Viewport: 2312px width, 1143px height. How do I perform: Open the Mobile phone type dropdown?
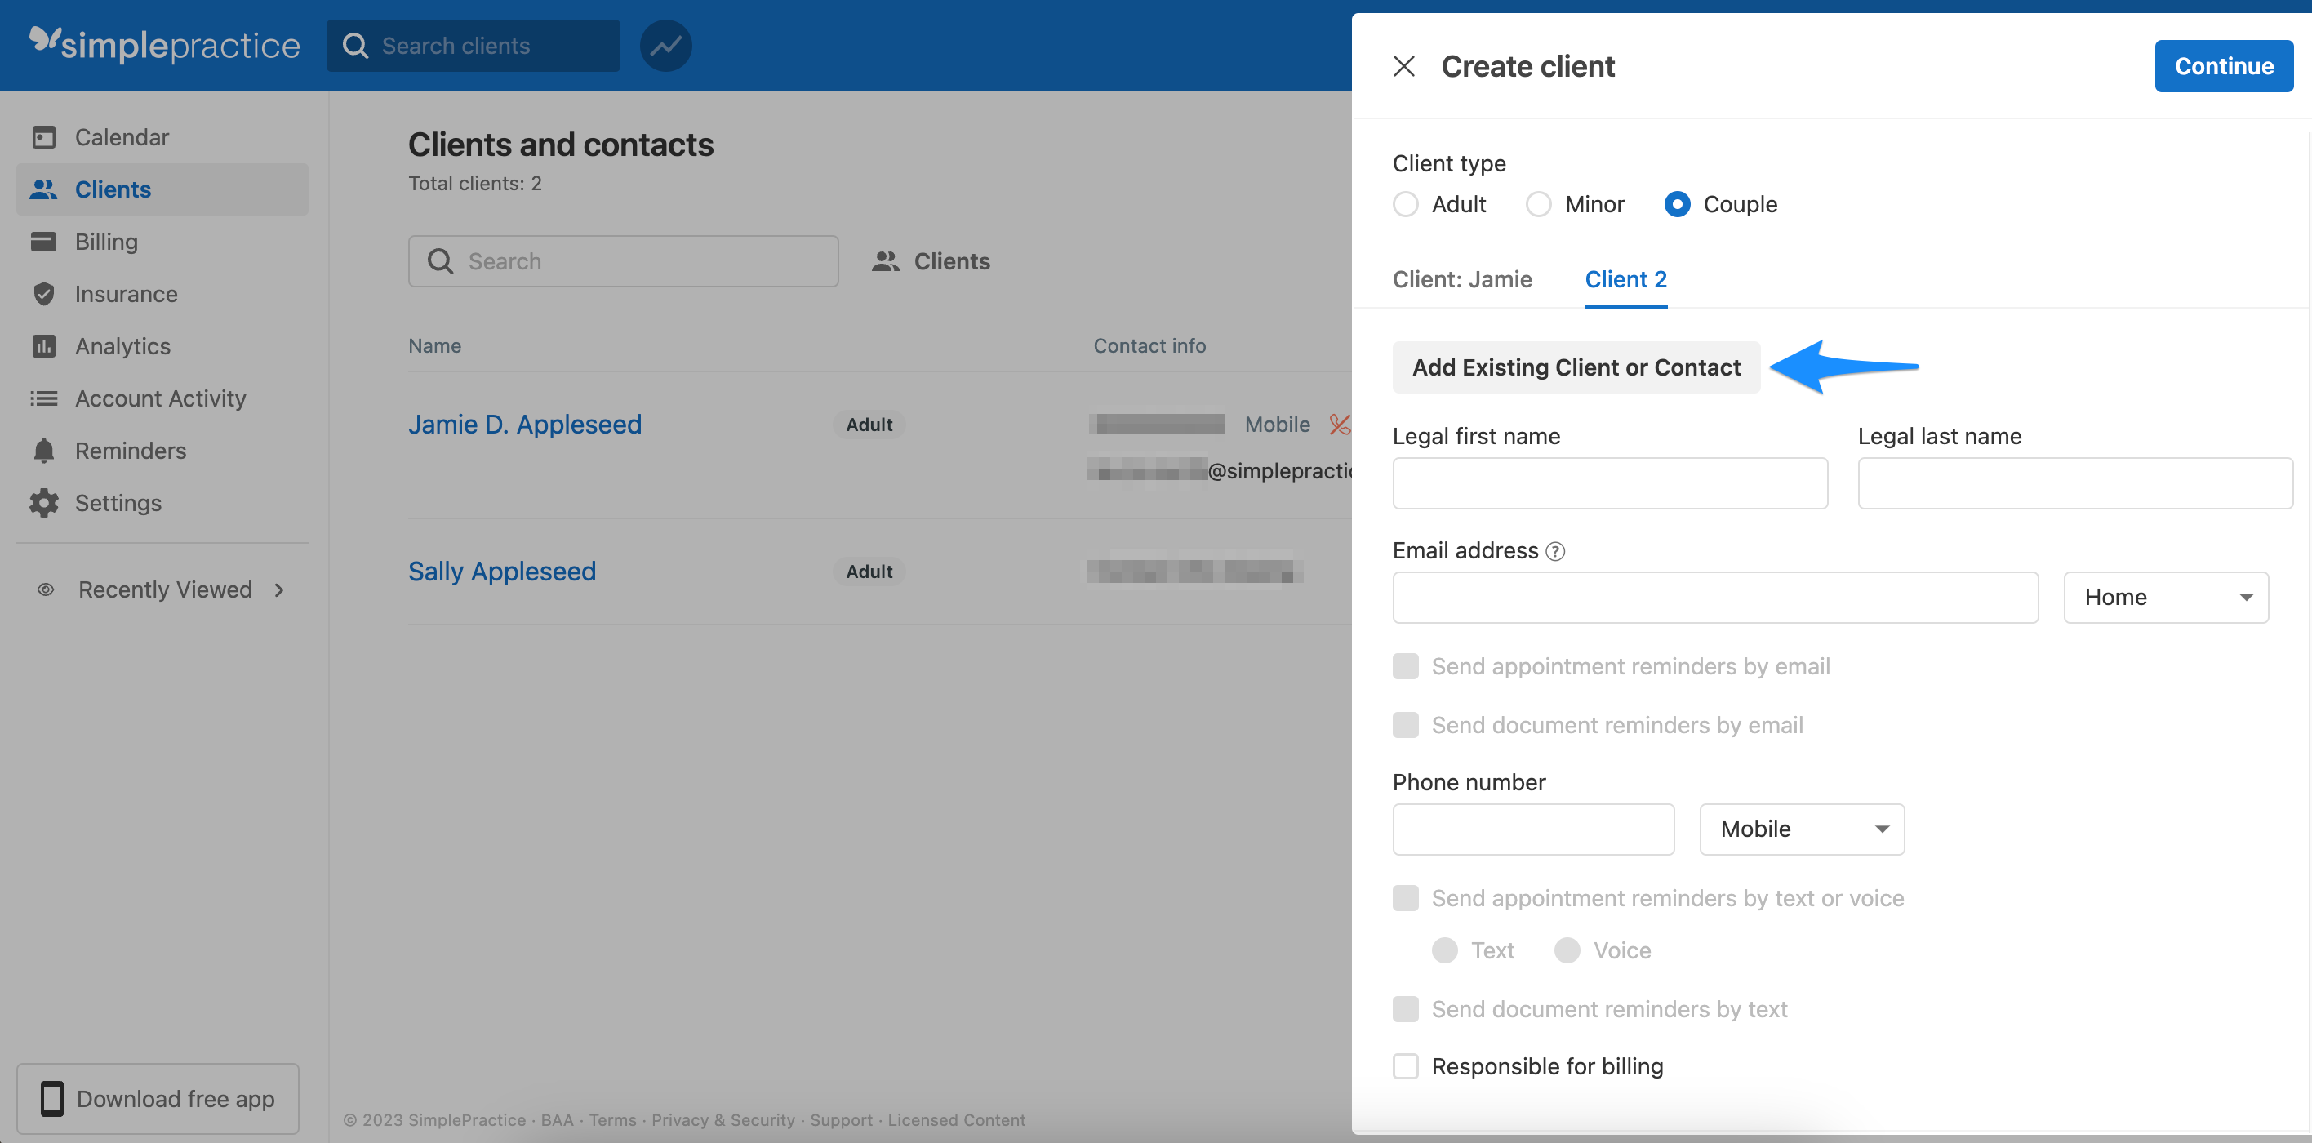point(1800,829)
